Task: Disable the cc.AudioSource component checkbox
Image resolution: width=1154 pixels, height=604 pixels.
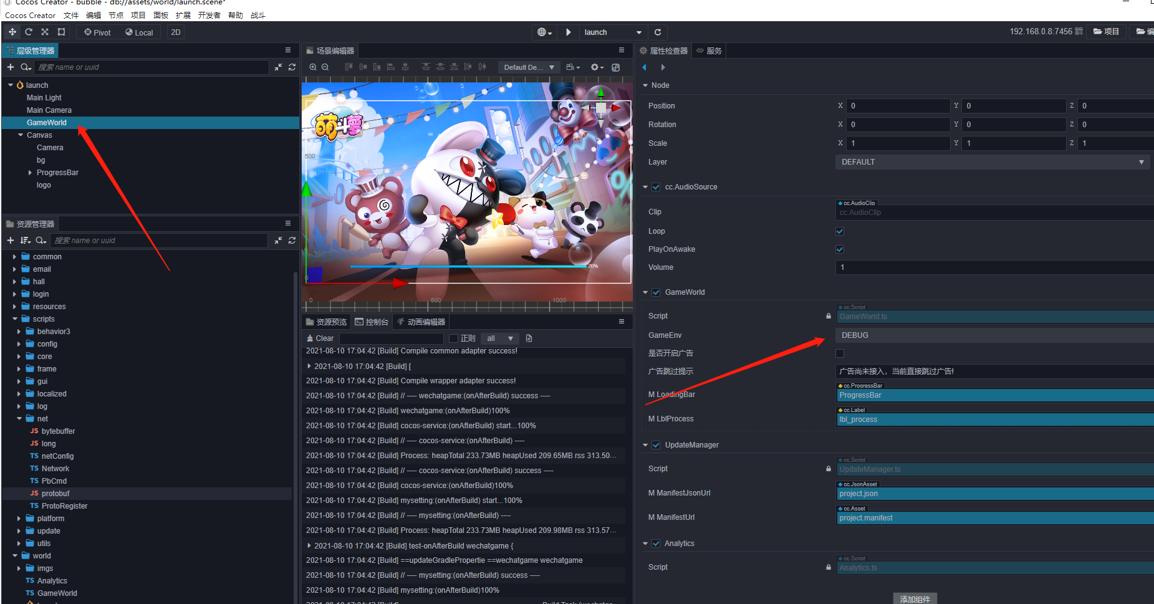Action: [656, 187]
